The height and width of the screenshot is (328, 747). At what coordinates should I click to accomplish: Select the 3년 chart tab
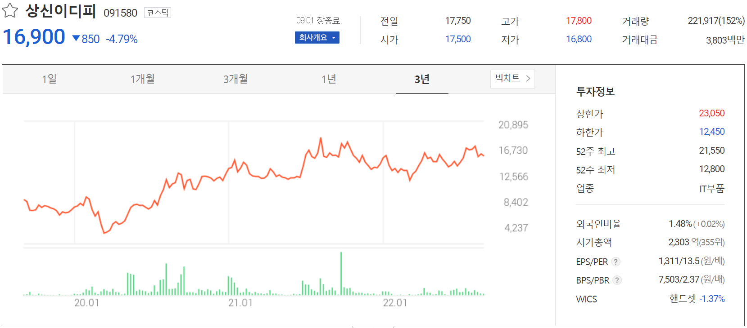pos(422,79)
